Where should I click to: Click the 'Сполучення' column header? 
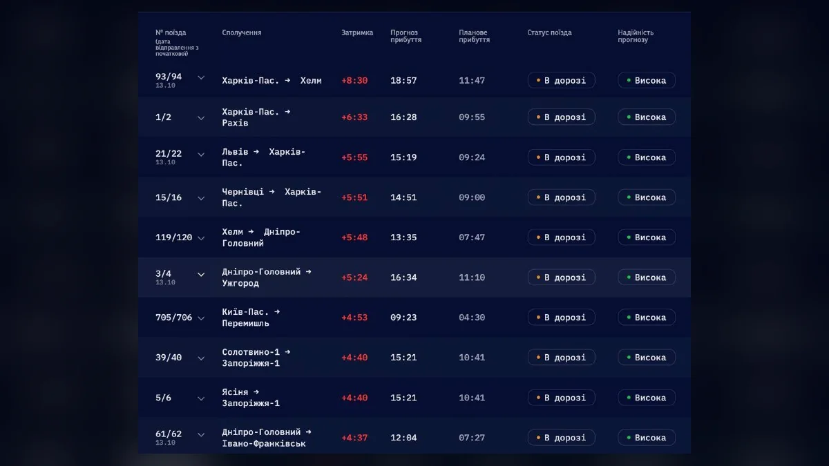pos(242,32)
